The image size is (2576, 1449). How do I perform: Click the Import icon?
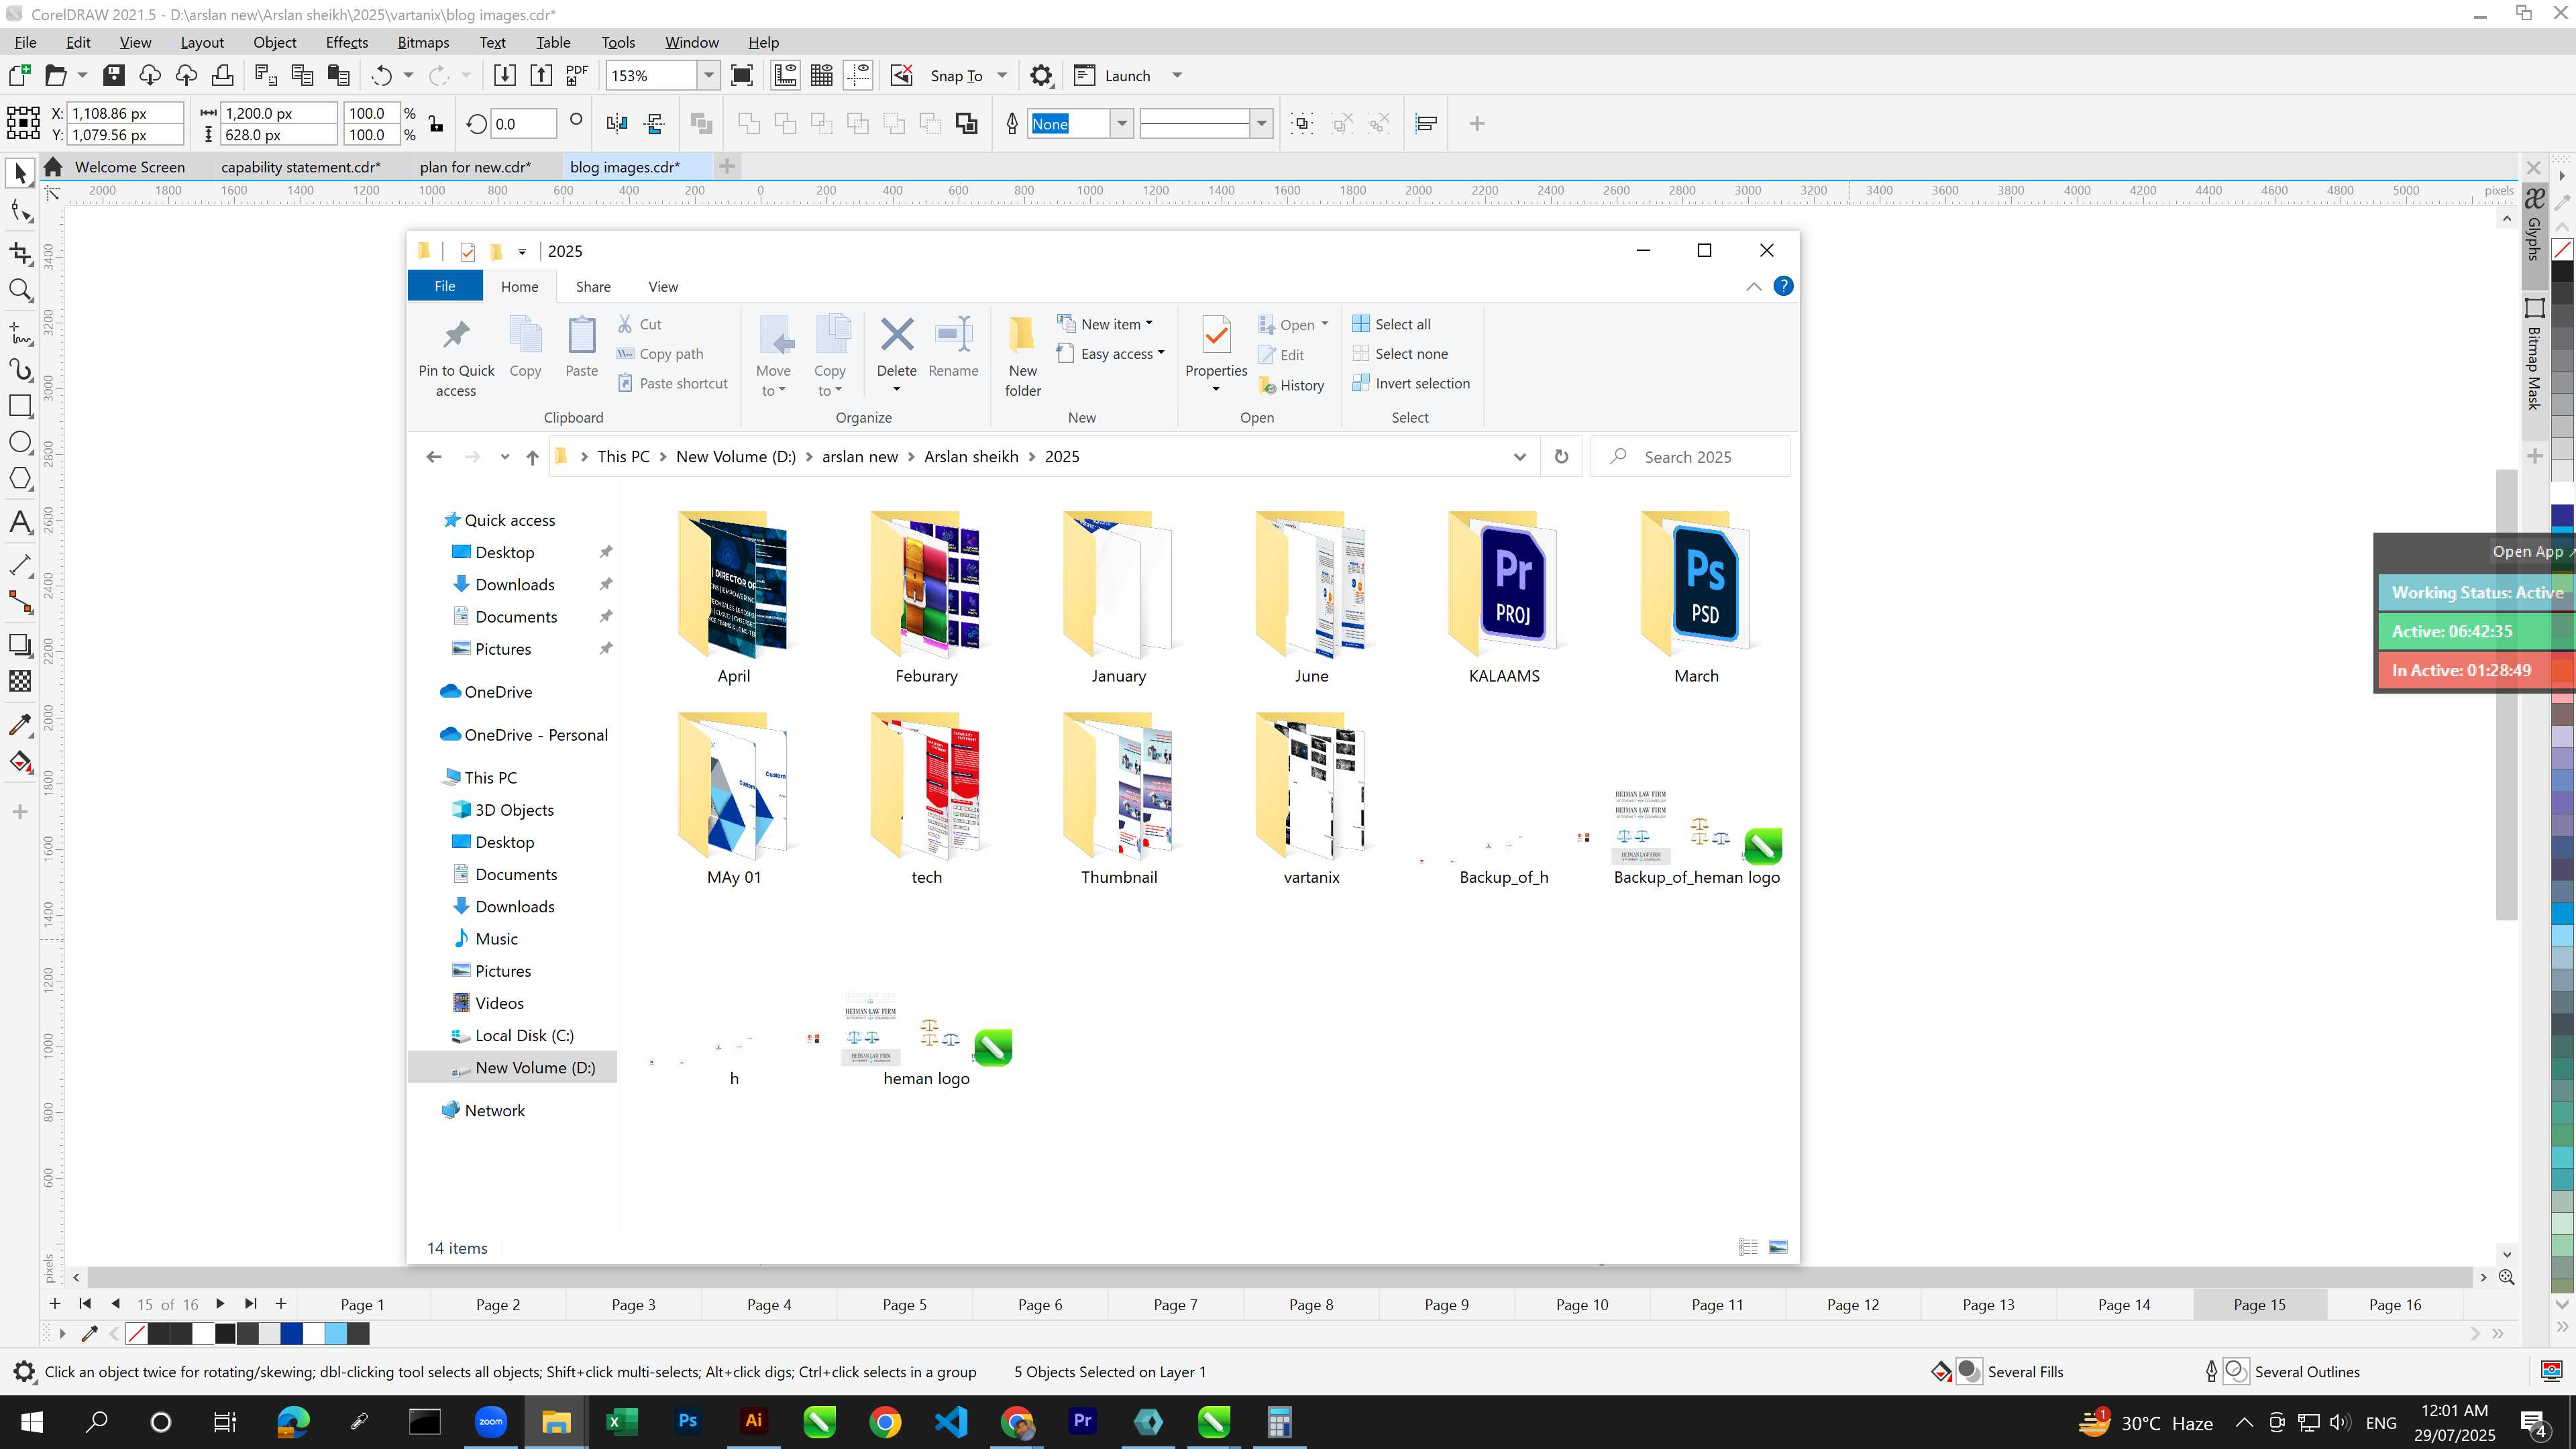[x=505, y=75]
